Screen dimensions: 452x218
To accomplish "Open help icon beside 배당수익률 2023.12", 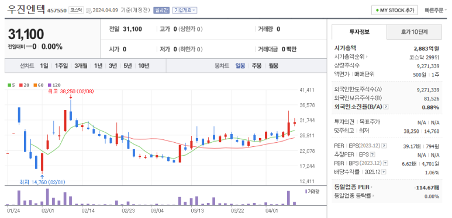I will pos(384,172).
